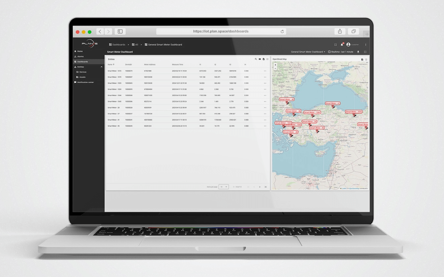
Task: Open the Realtime - last 1 minute time window
Action: (x=341, y=52)
